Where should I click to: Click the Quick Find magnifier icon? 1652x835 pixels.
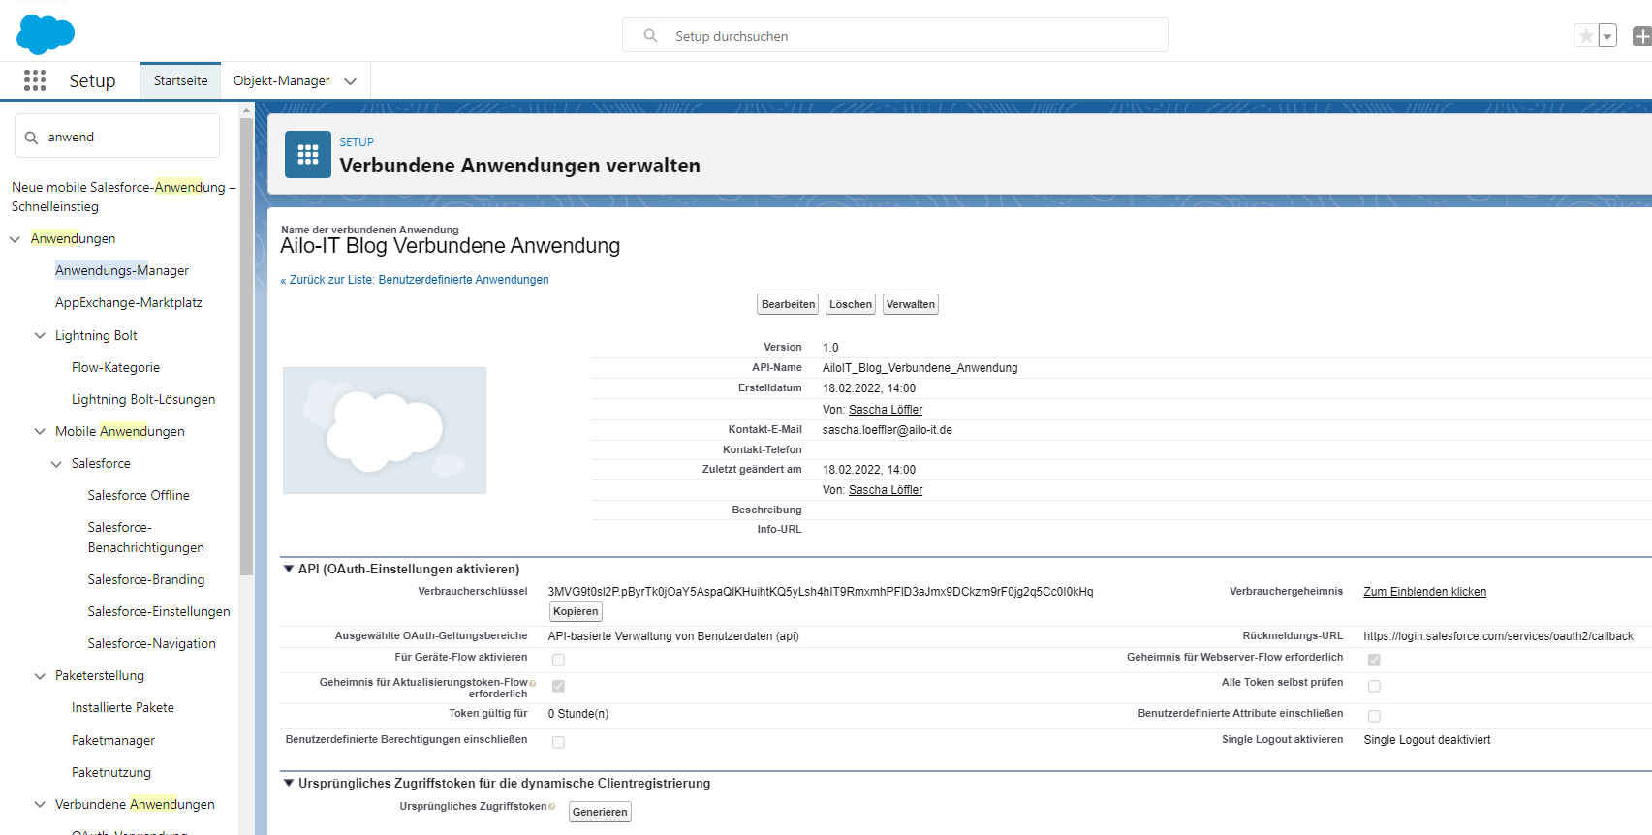31,138
